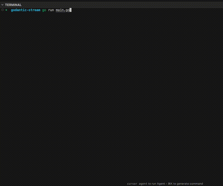Click the green arrow prompt symbol
The image size is (223, 186).
click(x=6, y=10)
